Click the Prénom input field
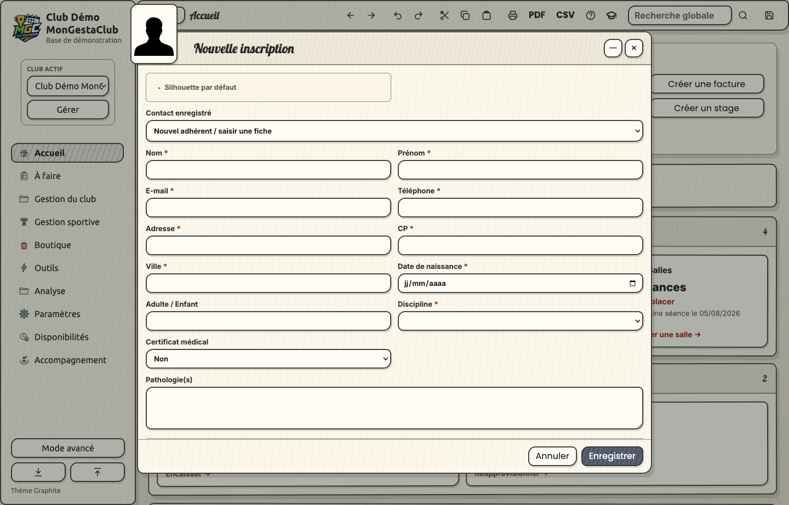The width and height of the screenshot is (789, 505). pyautogui.click(x=520, y=170)
